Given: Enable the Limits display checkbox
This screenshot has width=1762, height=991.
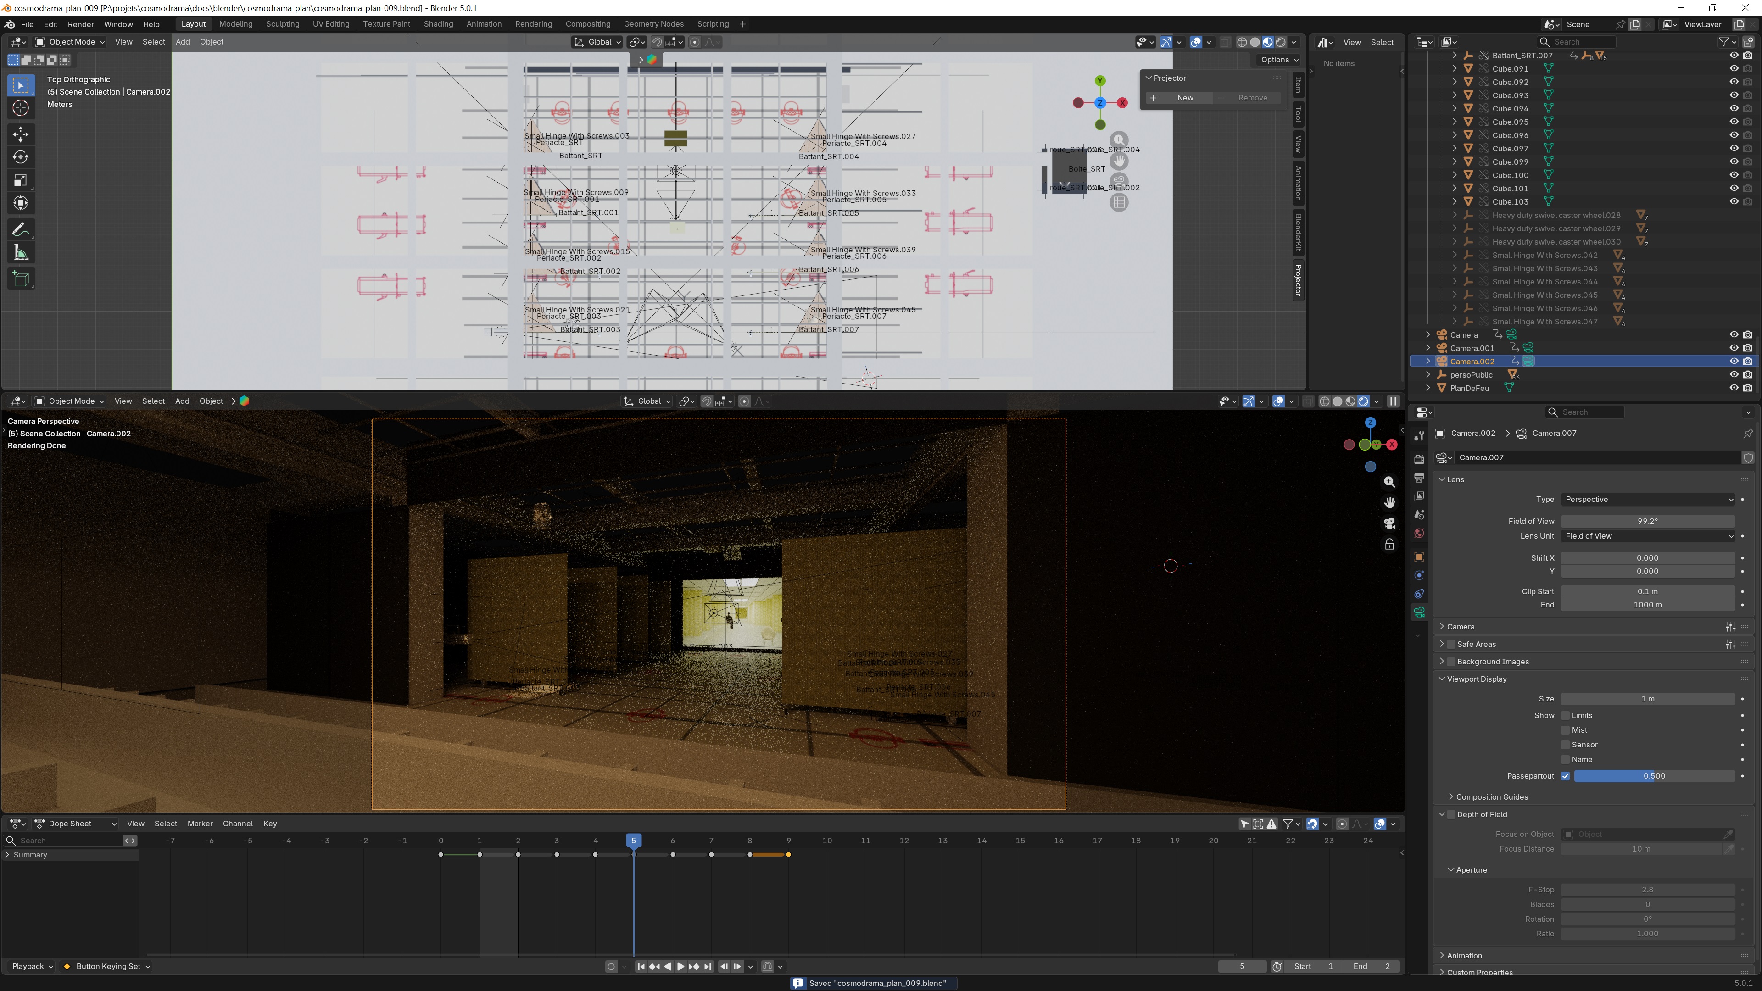Looking at the screenshot, I should [1565, 715].
